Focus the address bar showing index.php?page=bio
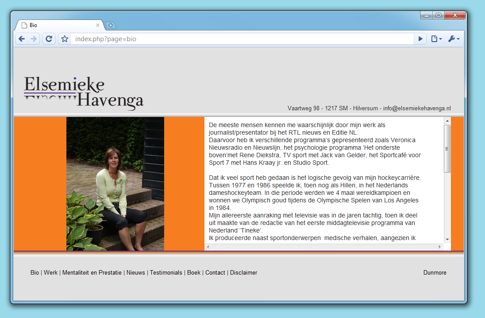Image resolution: width=485 pixels, height=318 pixels. (x=242, y=39)
